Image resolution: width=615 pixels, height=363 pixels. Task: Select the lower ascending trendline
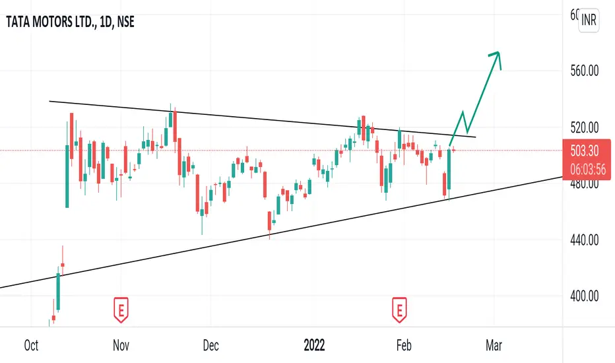click(x=281, y=232)
